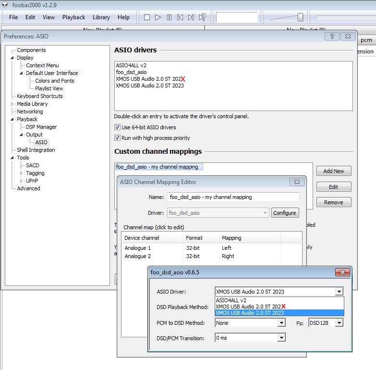Open the Edit menu

(x=30, y=17)
